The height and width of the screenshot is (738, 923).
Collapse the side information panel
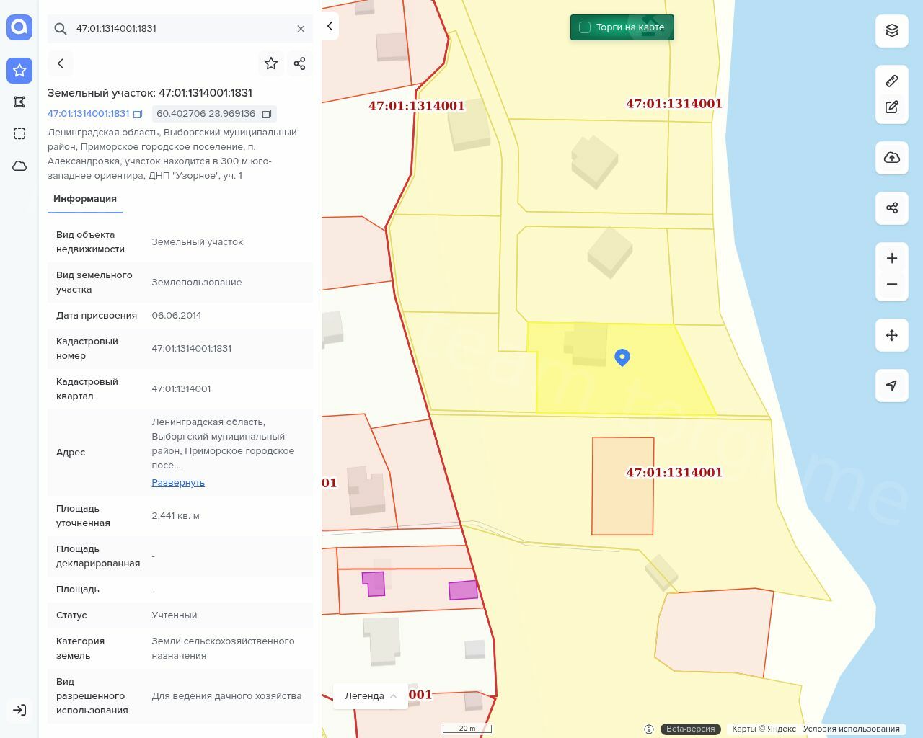click(330, 26)
